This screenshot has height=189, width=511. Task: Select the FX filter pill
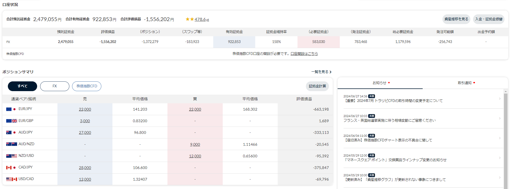[55, 86]
